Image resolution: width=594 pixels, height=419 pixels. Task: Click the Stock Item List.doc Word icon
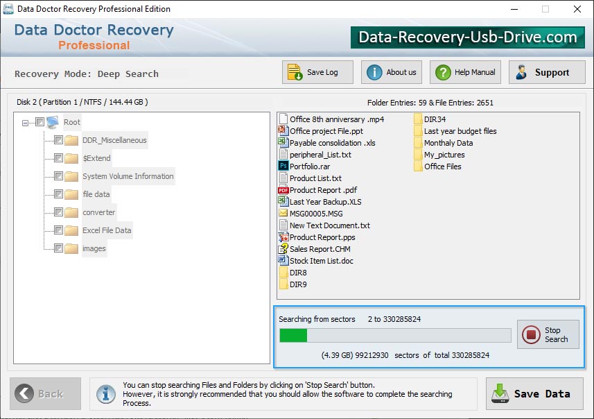[x=283, y=261]
